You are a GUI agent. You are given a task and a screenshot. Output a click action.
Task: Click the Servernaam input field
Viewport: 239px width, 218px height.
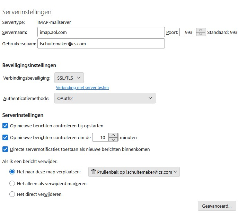coord(101,32)
